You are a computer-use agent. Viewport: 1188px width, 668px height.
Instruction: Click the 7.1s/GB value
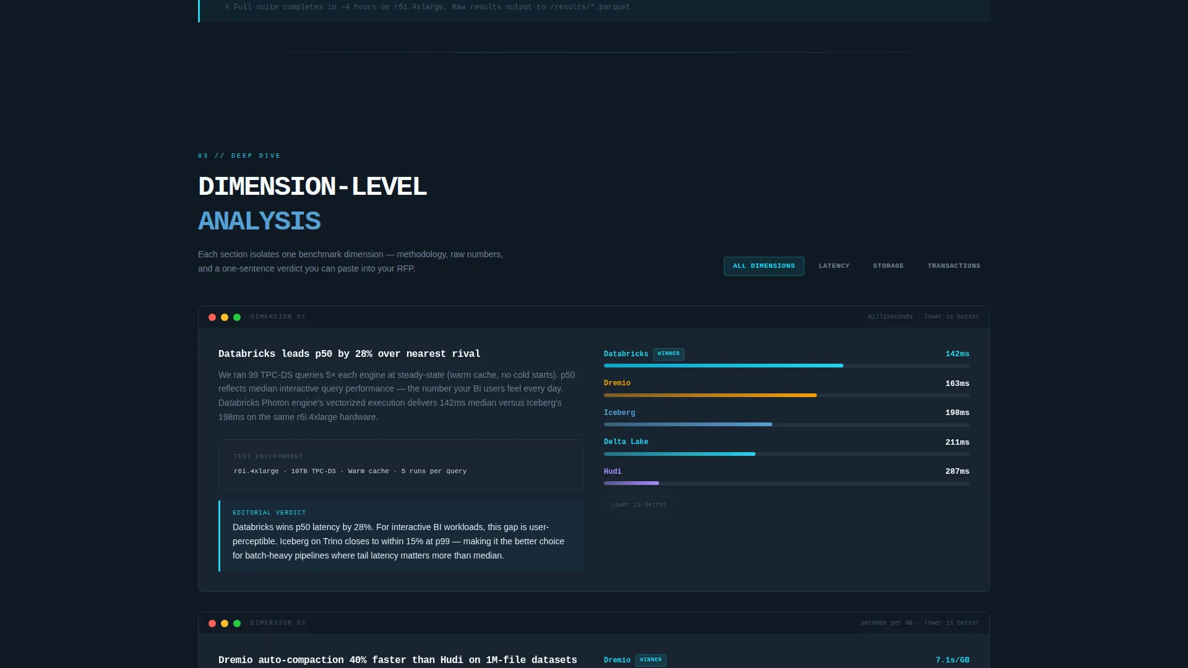952,660
